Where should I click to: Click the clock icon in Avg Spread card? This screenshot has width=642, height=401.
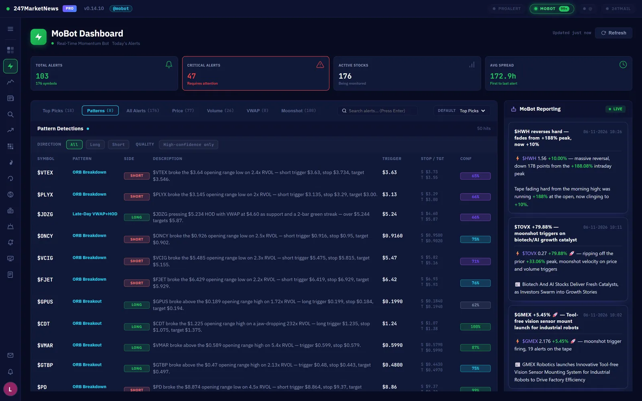[x=623, y=65]
